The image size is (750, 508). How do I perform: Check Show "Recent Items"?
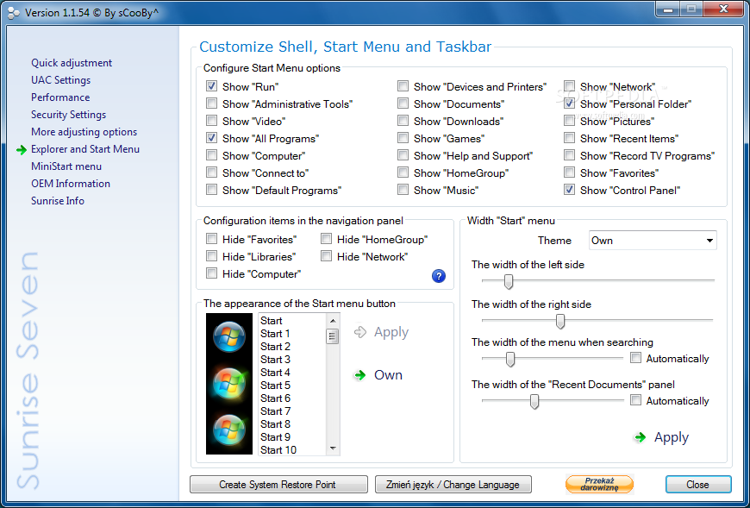pos(569,138)
